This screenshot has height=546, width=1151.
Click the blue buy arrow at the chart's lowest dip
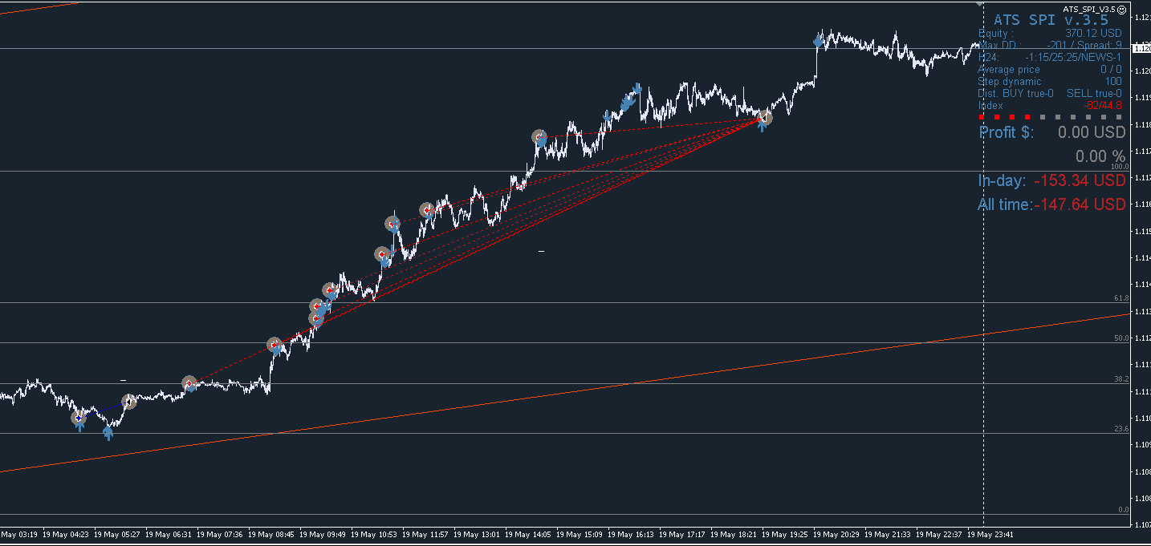tap(108, 434)
